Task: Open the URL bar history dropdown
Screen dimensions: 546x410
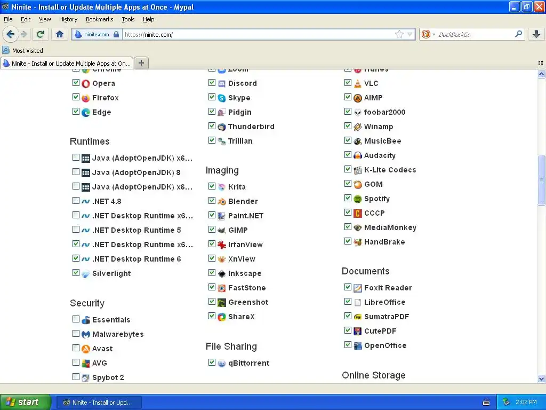Action: [410, 34]
